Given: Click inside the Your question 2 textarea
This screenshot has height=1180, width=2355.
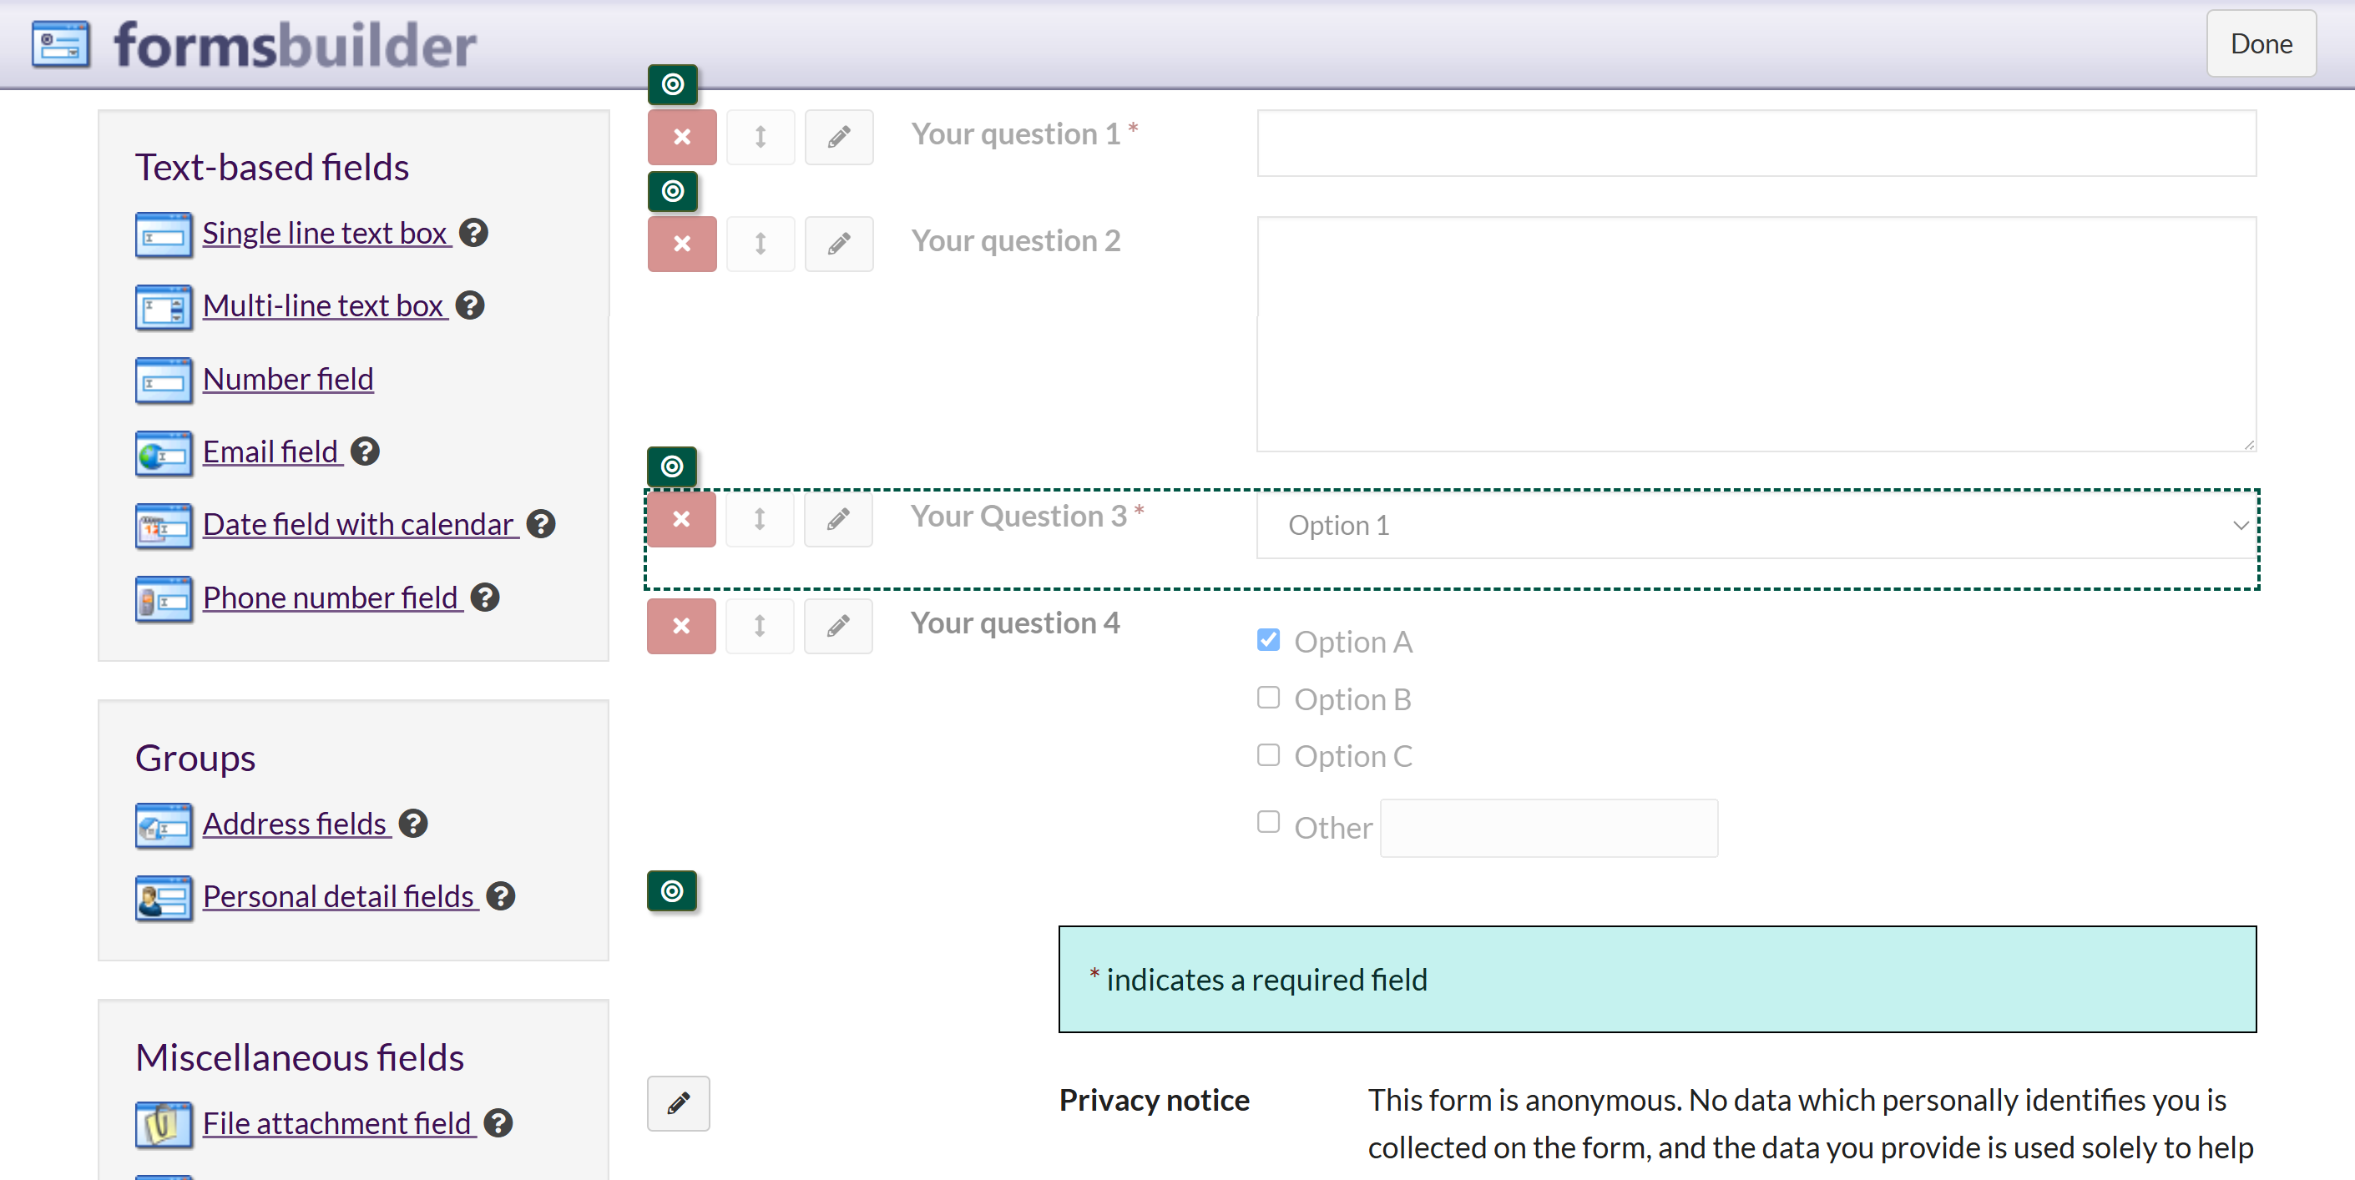Looking at the screenshot, I should pos(1756,334).
